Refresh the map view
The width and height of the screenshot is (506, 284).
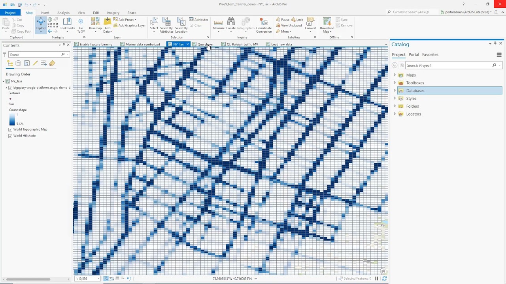point(384,279)
